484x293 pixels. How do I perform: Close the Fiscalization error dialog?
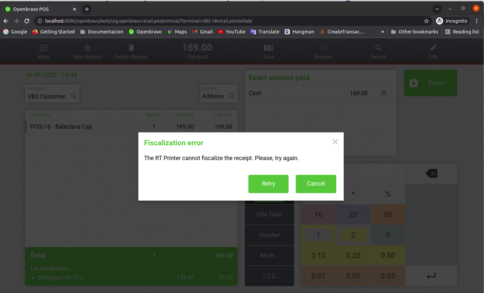[x=335, y=142]
